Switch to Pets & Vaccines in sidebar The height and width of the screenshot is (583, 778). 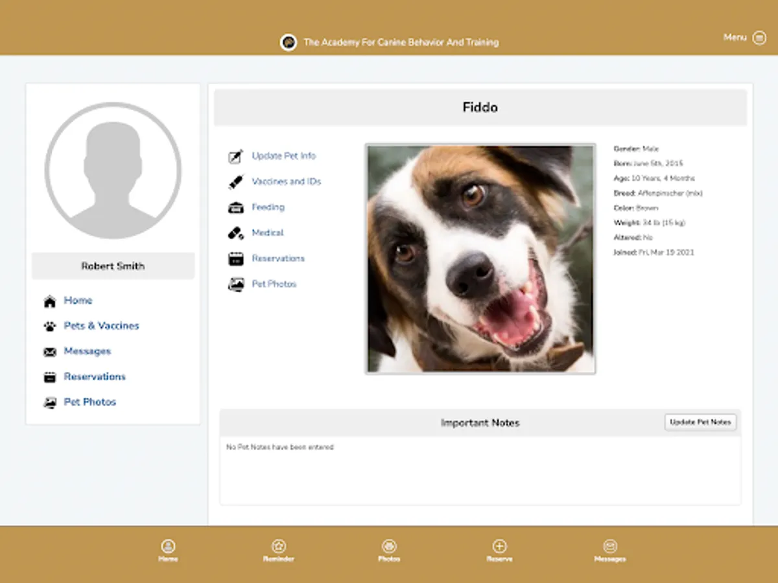point(100,326)
